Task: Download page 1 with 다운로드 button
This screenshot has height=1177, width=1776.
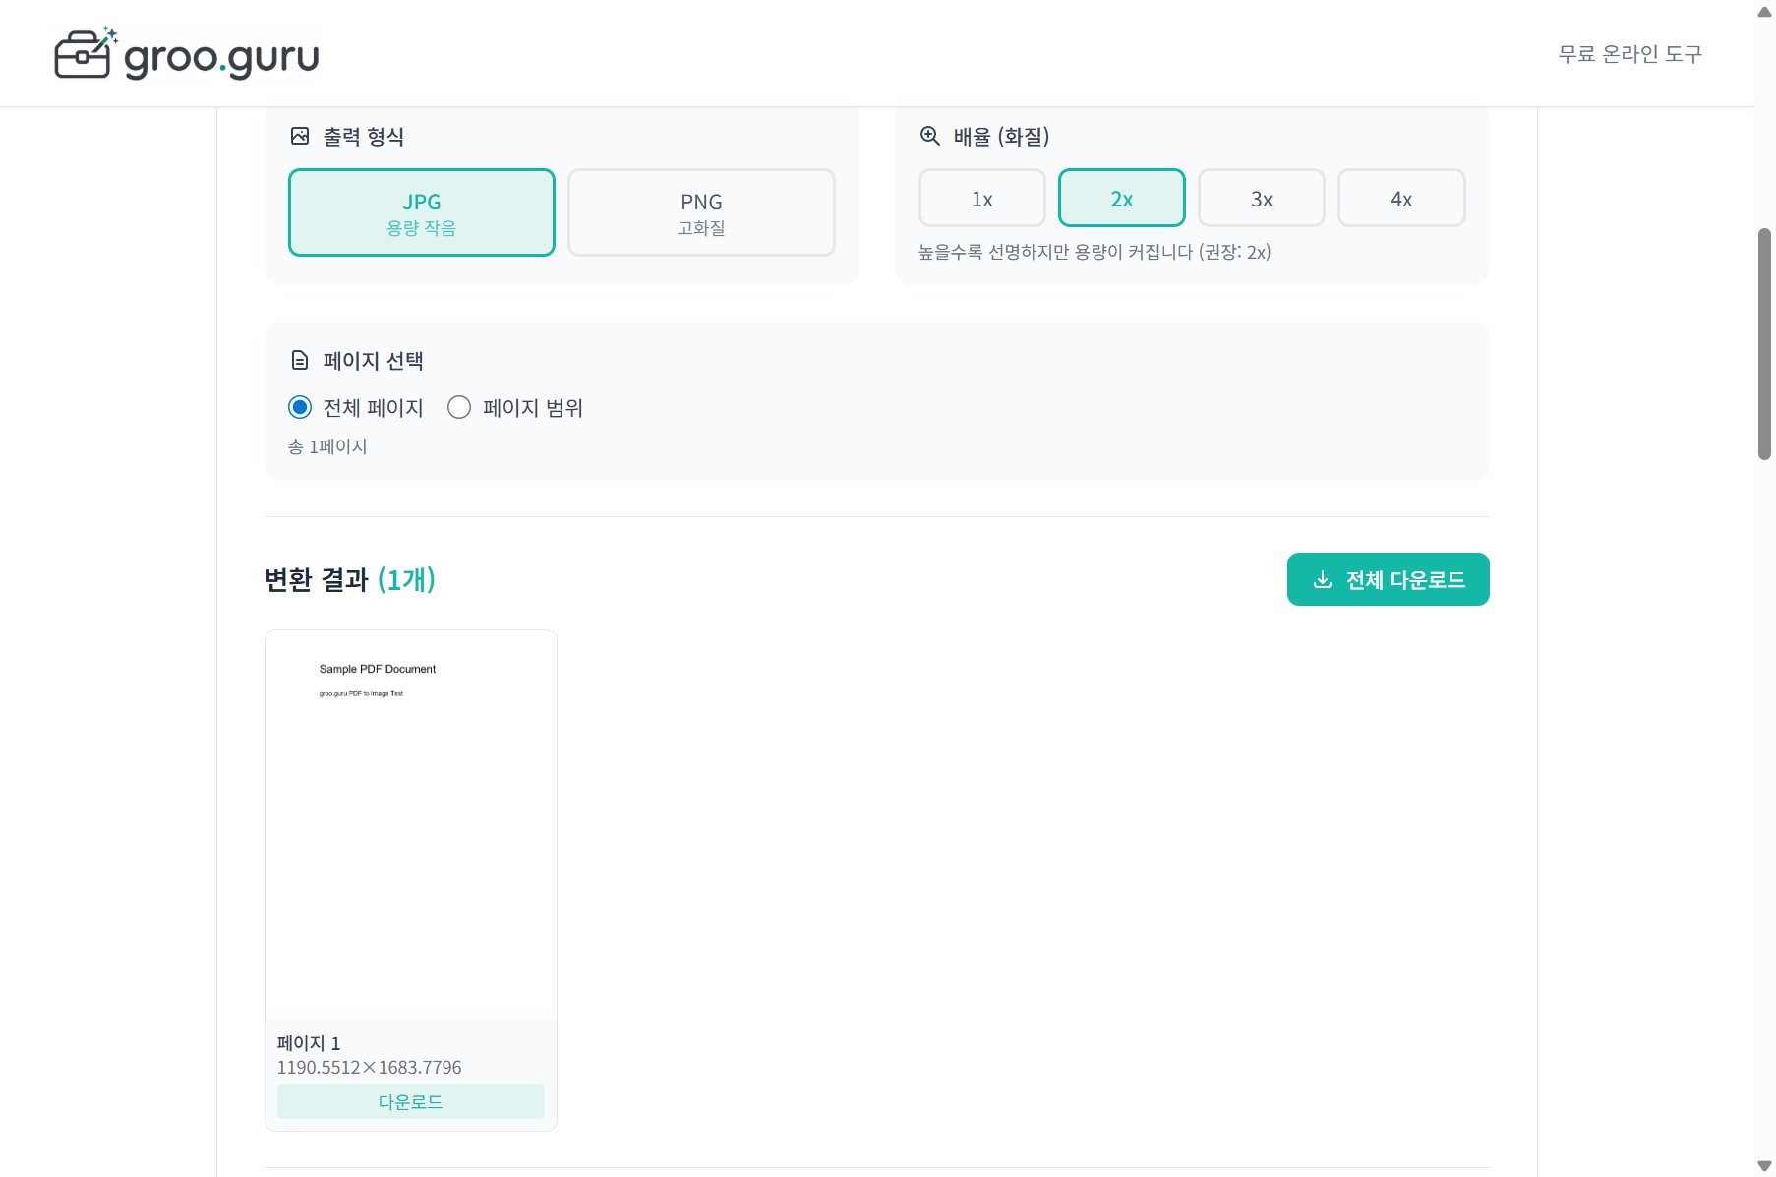Action: pyautogui.click(x=410, y=1101)
